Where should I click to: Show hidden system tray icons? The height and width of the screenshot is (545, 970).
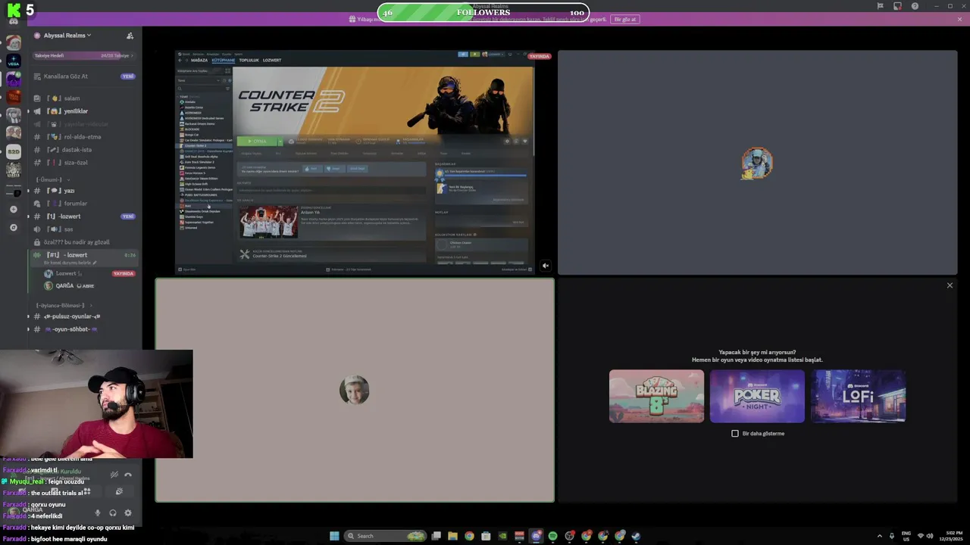tap(880, 536)
